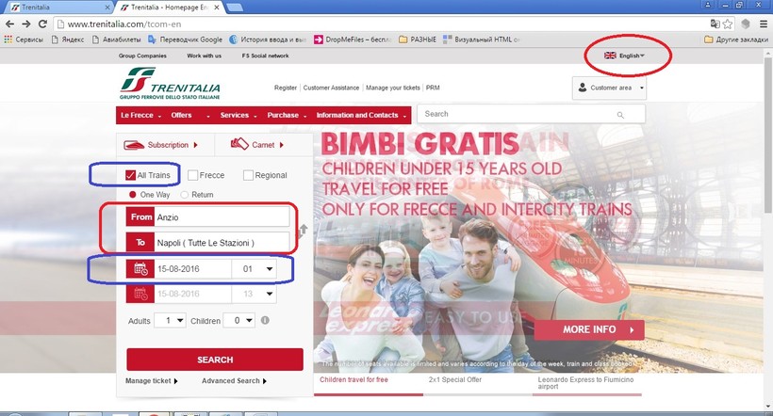
Task: Open the Customer Assistance link
Action: [331, 88]
